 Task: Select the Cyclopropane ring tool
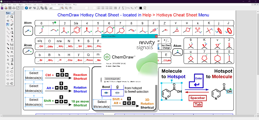pyautogui.click(x=8, y=67)
